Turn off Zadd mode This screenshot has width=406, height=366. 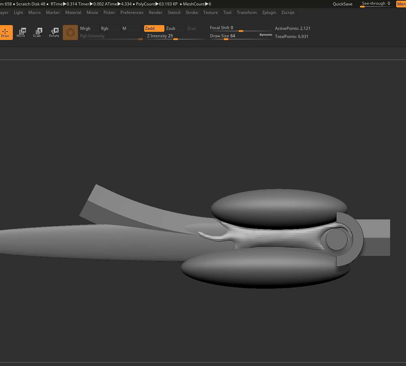click(x=154, y=28)
